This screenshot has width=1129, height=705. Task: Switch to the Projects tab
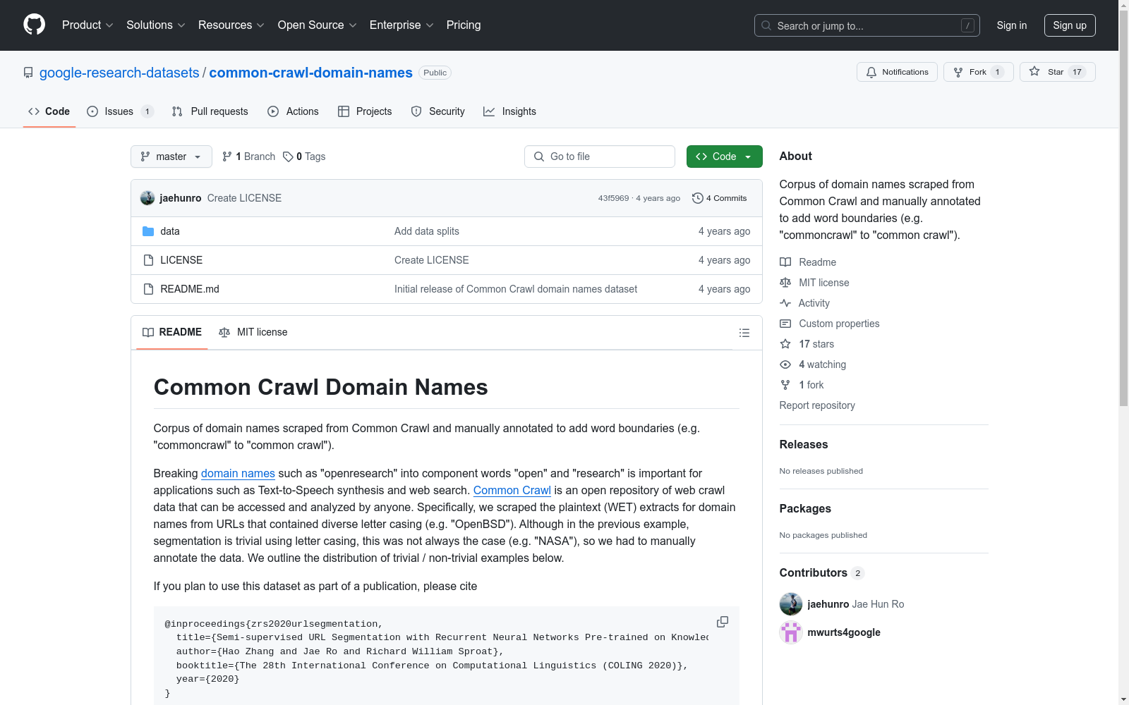tap(365, 111)
